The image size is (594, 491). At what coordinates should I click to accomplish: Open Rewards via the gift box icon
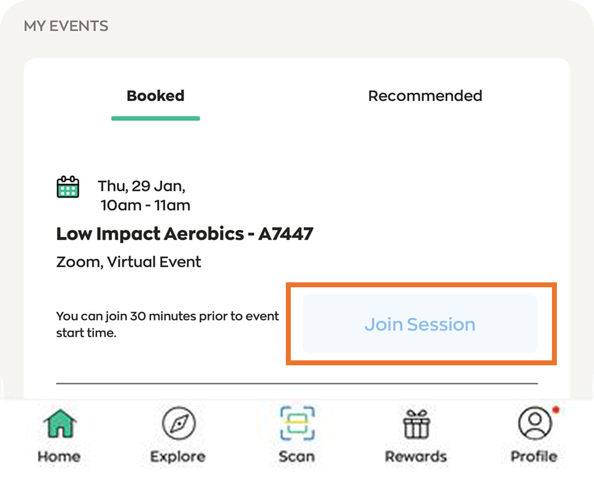click(416, 424)
